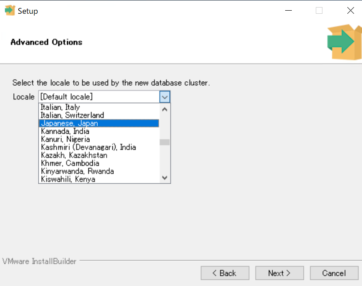
Task: Click the Setup installer icon in title bar
Action: point(10,10)
